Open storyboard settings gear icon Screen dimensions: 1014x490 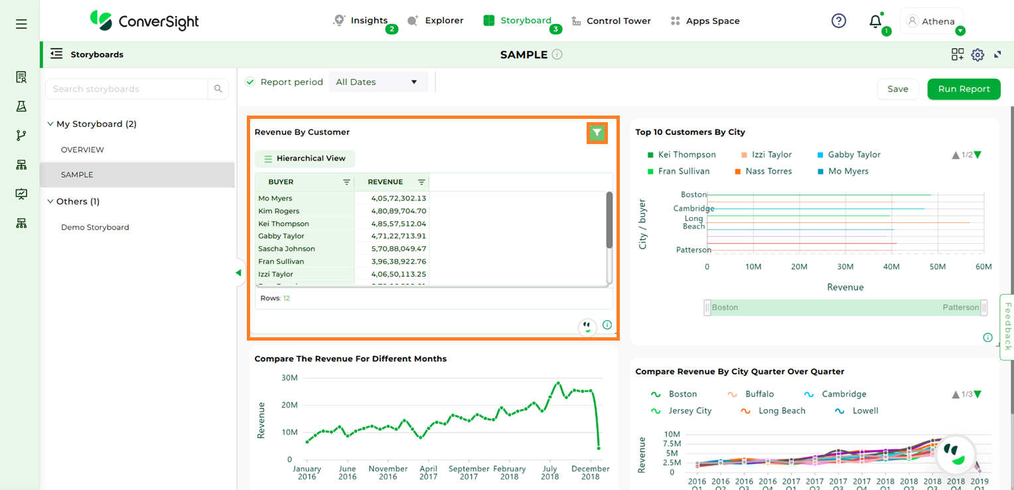coord(978,55)
